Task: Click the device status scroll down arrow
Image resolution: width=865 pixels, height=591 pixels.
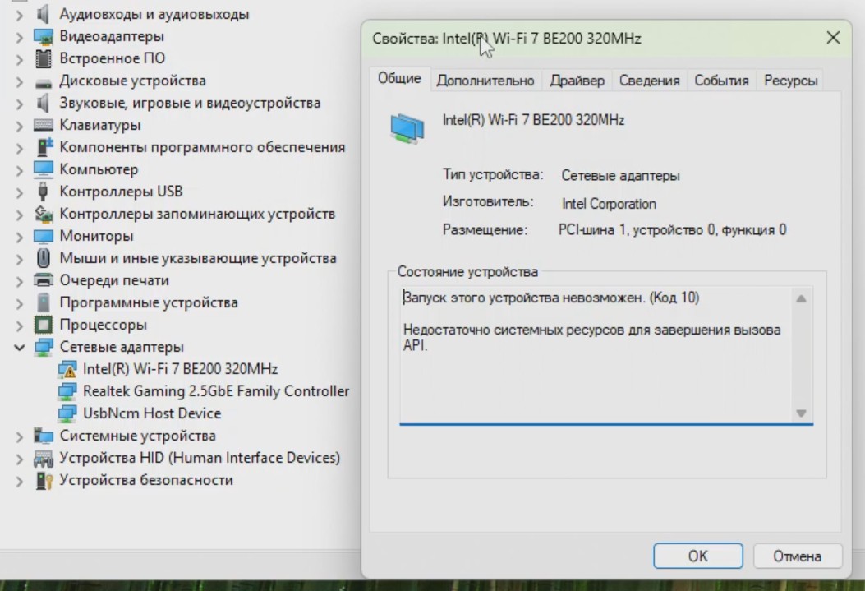Action: [801, 413]
